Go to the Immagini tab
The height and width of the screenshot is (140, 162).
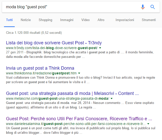67,20
